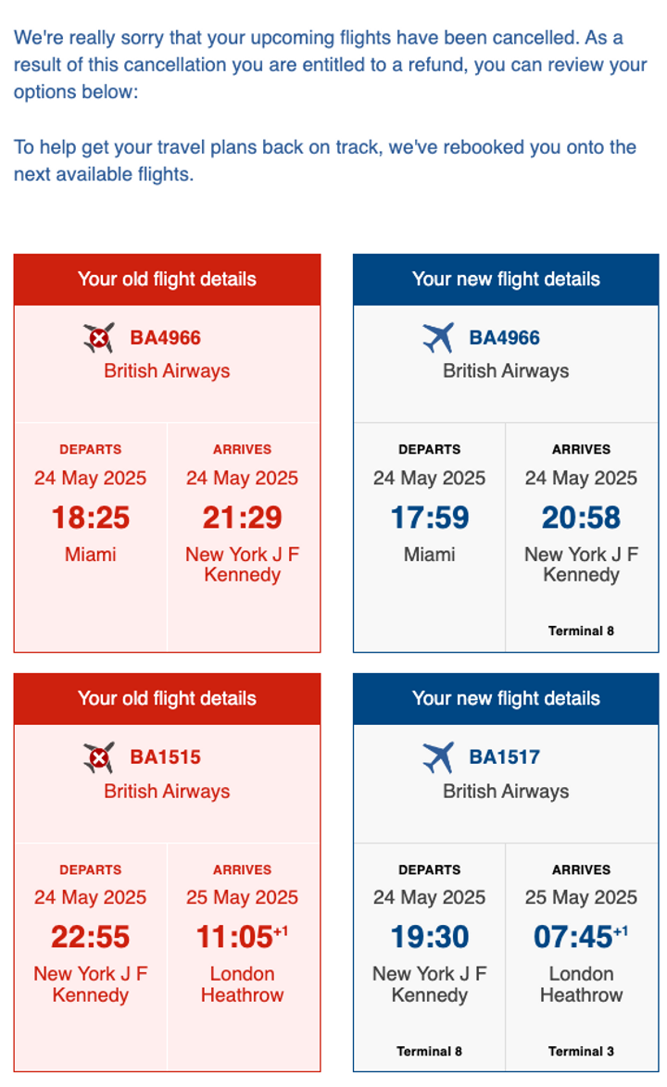Select the red BA4966 flight number
Screen dimensions: 667x1087
pos(166,338)
